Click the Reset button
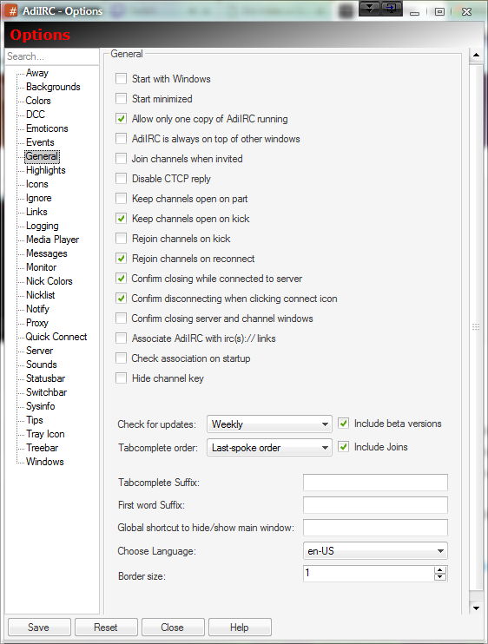This screenshot has height=644, width=488. tap(106, 628)
